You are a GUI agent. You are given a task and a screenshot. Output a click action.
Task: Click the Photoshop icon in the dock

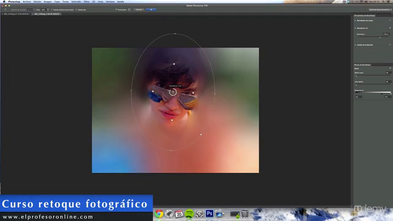tap(209, 214)
